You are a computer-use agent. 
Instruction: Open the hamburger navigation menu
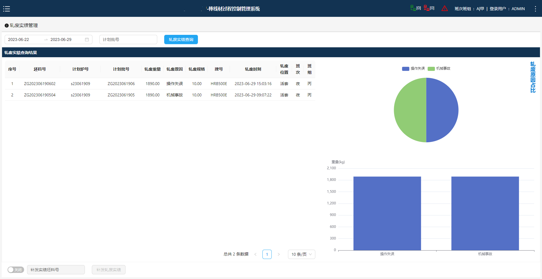(6, 9)
